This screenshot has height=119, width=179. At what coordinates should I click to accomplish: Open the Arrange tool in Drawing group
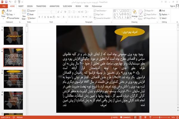click(x=135, y=13)
